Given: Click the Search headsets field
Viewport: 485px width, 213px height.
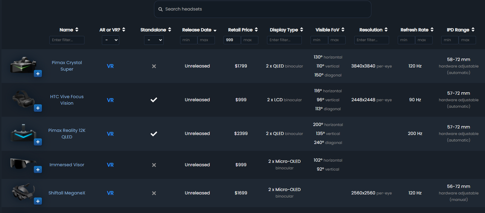Looking at the screenshot, I should click(262, 9).
